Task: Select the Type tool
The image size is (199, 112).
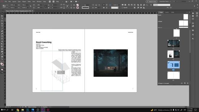Action: (x=2, y=26)
